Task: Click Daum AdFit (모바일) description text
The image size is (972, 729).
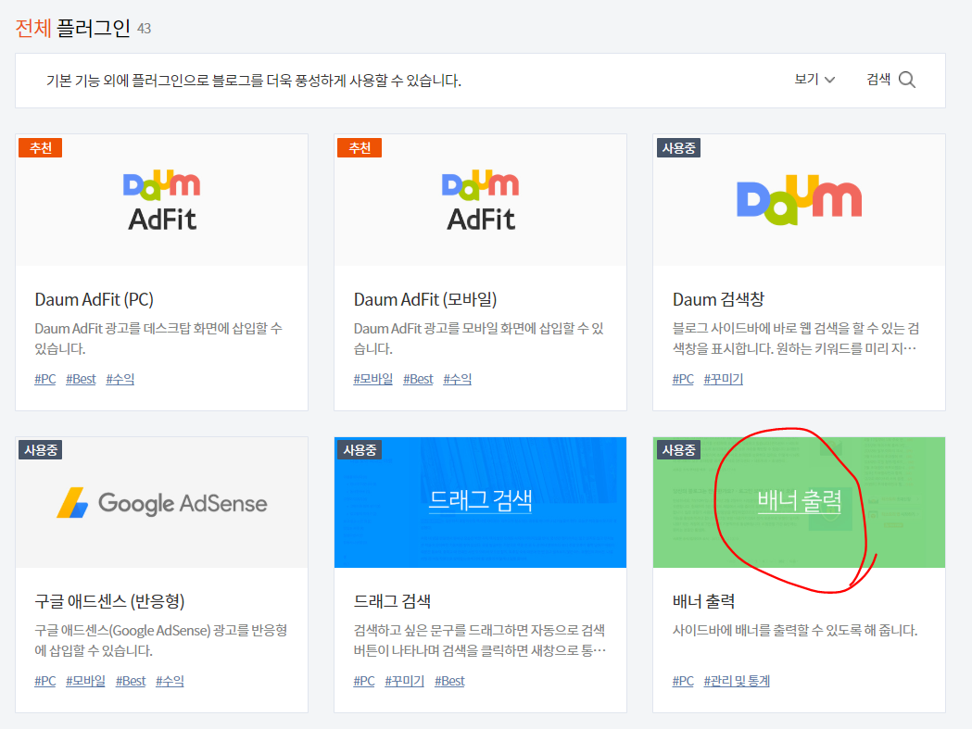Action: pyautogui.click(x=478, y=338)
